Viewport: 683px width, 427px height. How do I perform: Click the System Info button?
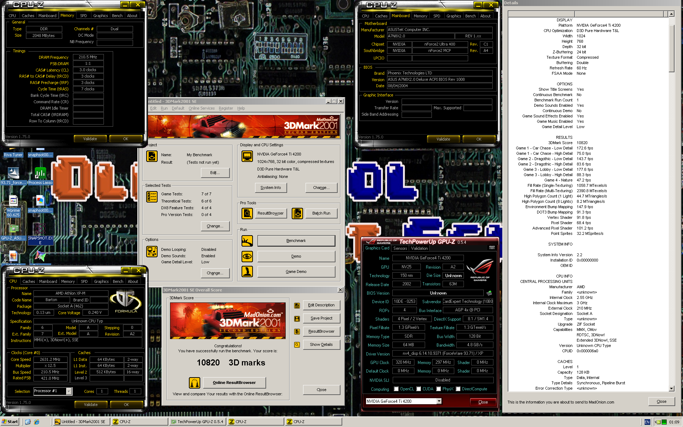click(271, 188)
